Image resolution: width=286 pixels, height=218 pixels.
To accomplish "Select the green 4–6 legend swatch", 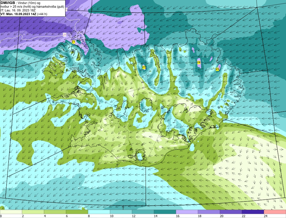I will pos(55,212).
